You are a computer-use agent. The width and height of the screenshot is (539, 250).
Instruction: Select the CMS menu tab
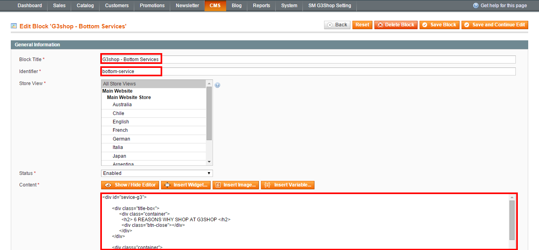pyautogui.click(x=215, y=6)
